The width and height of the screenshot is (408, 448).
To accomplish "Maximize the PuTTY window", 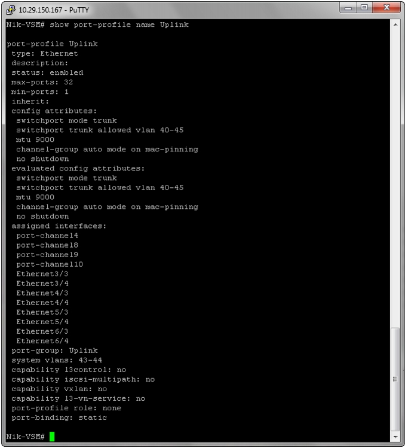I will 364,8.
